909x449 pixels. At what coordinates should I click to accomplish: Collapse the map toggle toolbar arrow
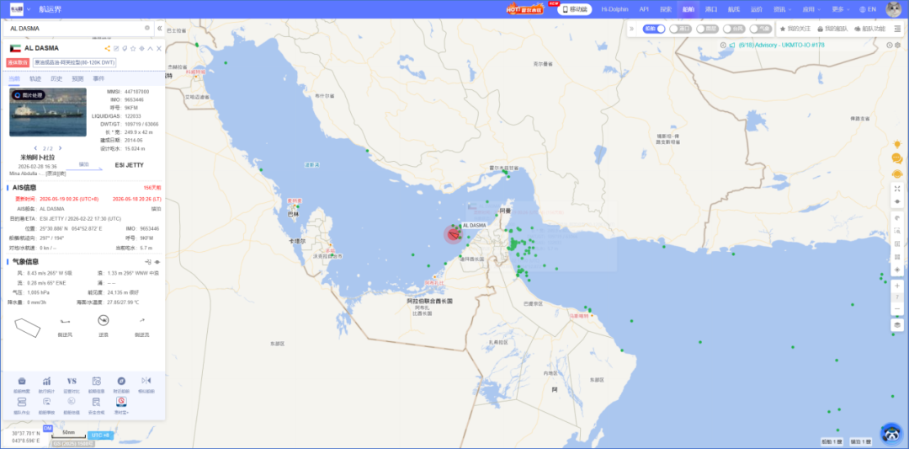click(x=633, y=29)
